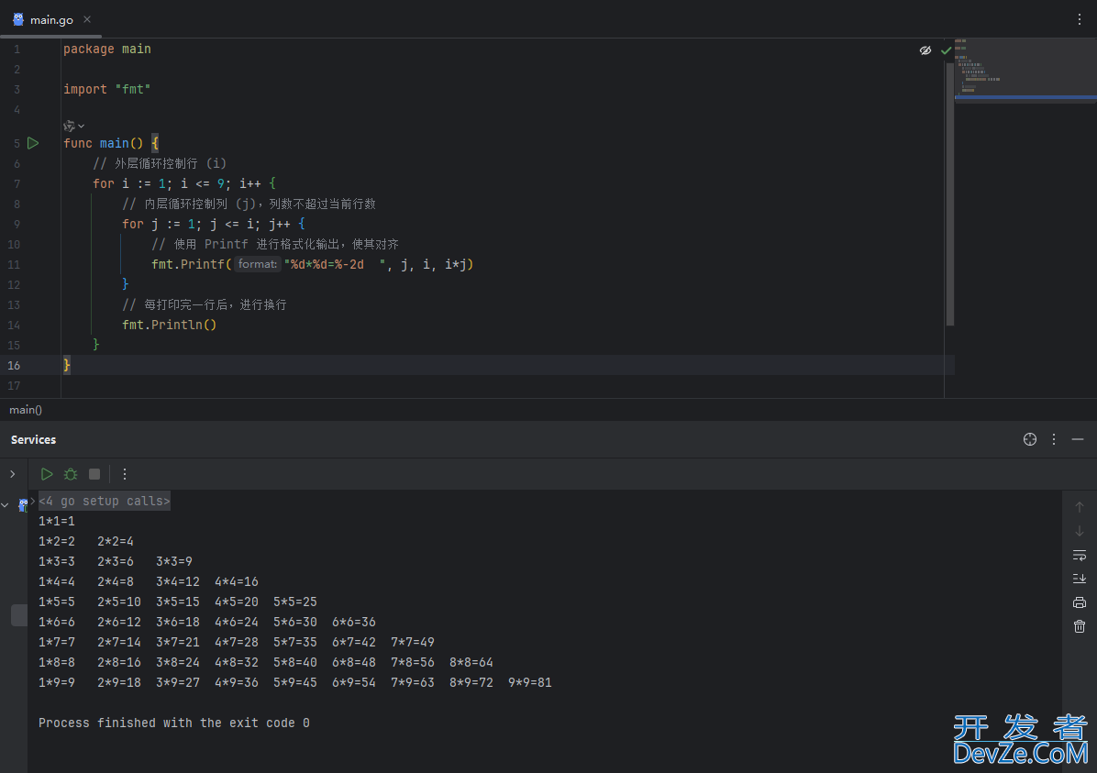Toggle the crossed-eye reader mode icon
The height and width of the screenshot is (773, 1097).
925,50
